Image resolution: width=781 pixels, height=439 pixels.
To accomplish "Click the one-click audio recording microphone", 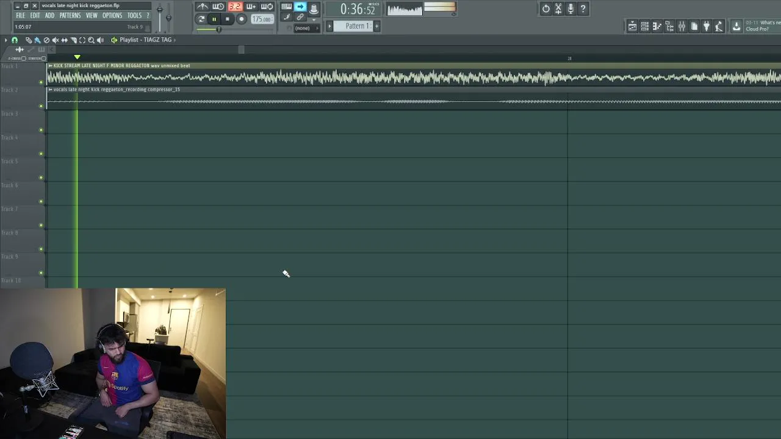I will (x=570, y=9).
